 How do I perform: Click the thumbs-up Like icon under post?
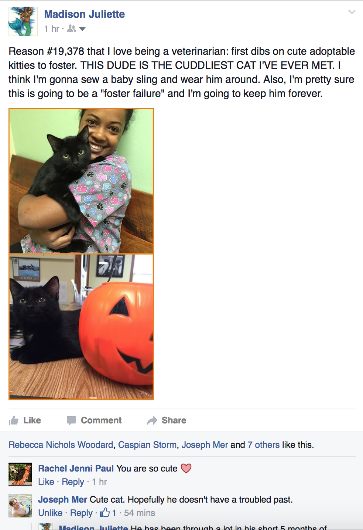(x=14, y=420)
